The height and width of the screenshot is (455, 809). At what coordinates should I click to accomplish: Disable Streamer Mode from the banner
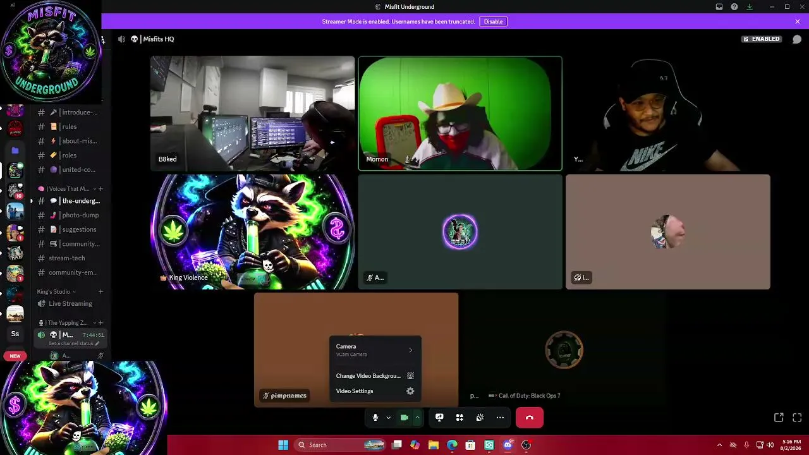click(x=493, y=21)
